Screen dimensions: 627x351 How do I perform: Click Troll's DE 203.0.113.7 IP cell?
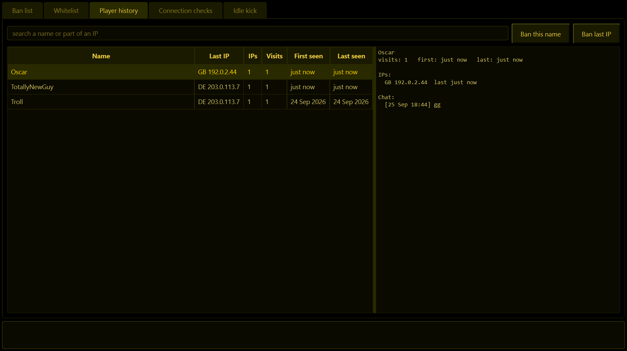pos(219,102)
